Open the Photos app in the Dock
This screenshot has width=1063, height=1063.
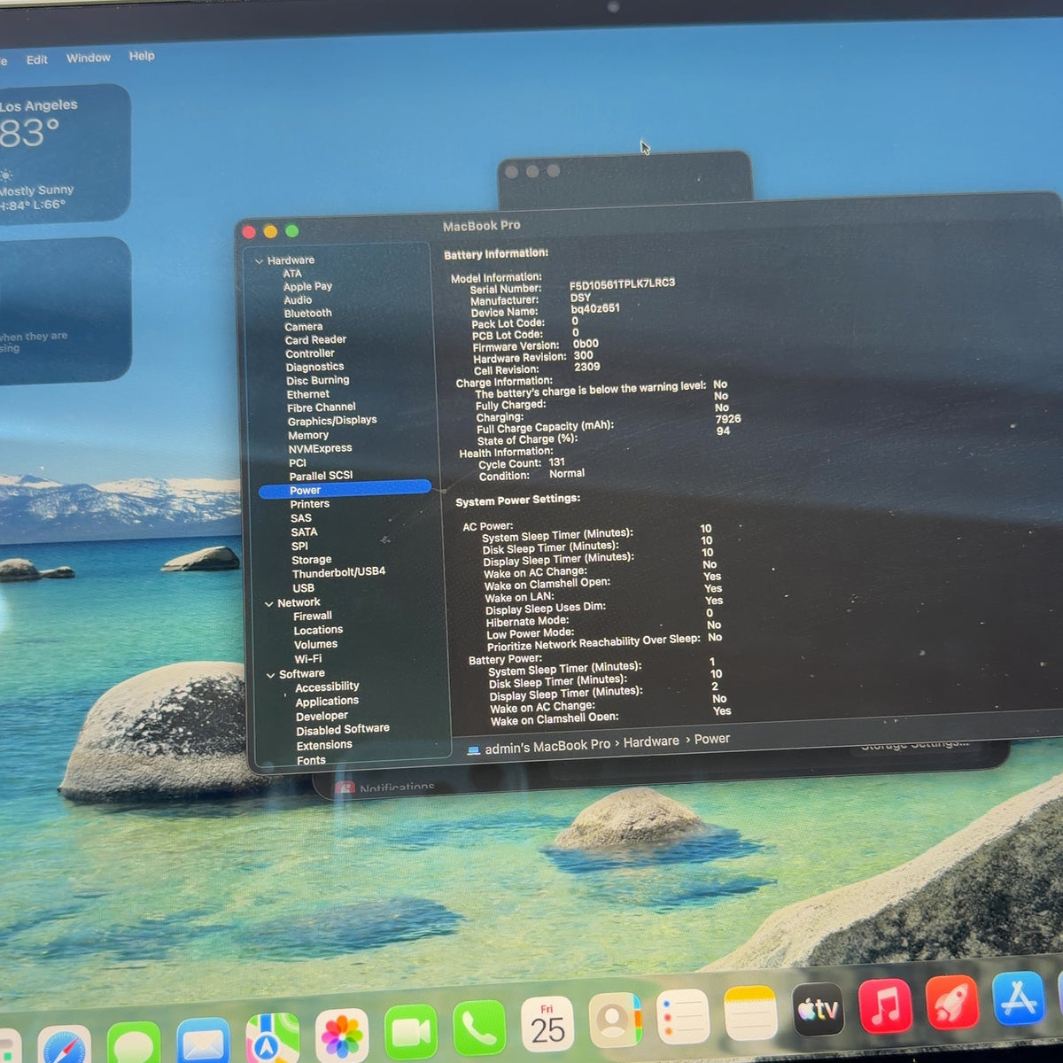[x=341, y=1036]
